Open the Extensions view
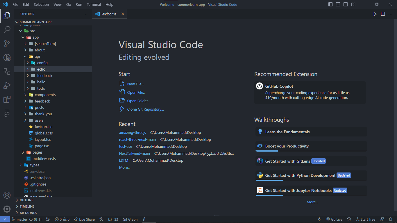397x223 pixels. 7,100
